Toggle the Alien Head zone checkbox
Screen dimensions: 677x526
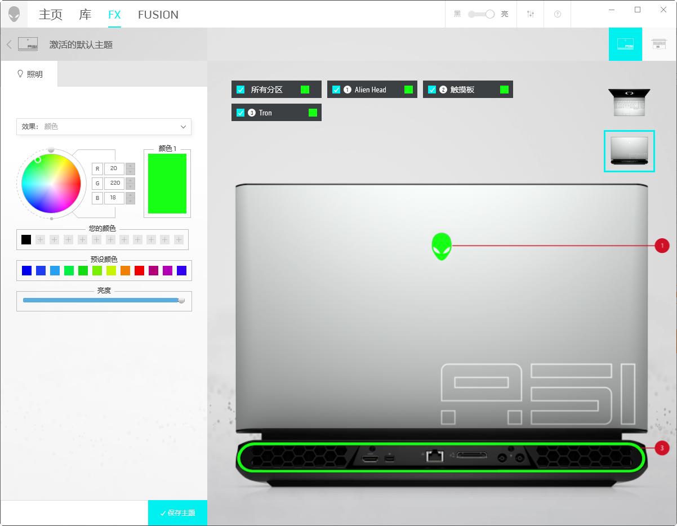point(336,90)
